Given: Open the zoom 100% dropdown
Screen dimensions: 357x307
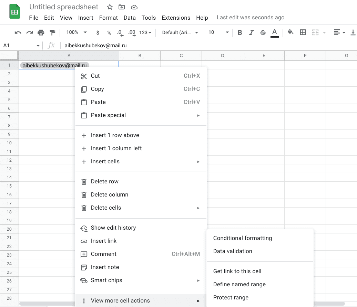Looking at the screenshot, I should click(76, 32).
